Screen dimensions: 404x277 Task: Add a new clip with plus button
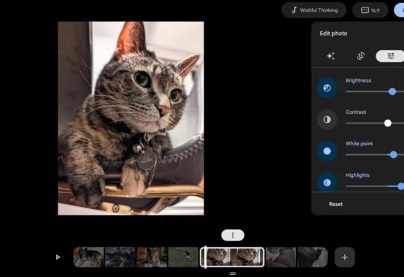344,257
